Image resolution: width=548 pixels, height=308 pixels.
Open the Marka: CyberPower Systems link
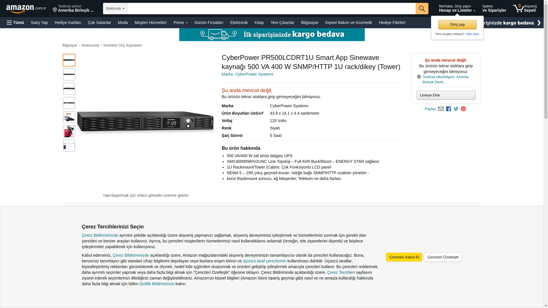click(x=247, y=74)
